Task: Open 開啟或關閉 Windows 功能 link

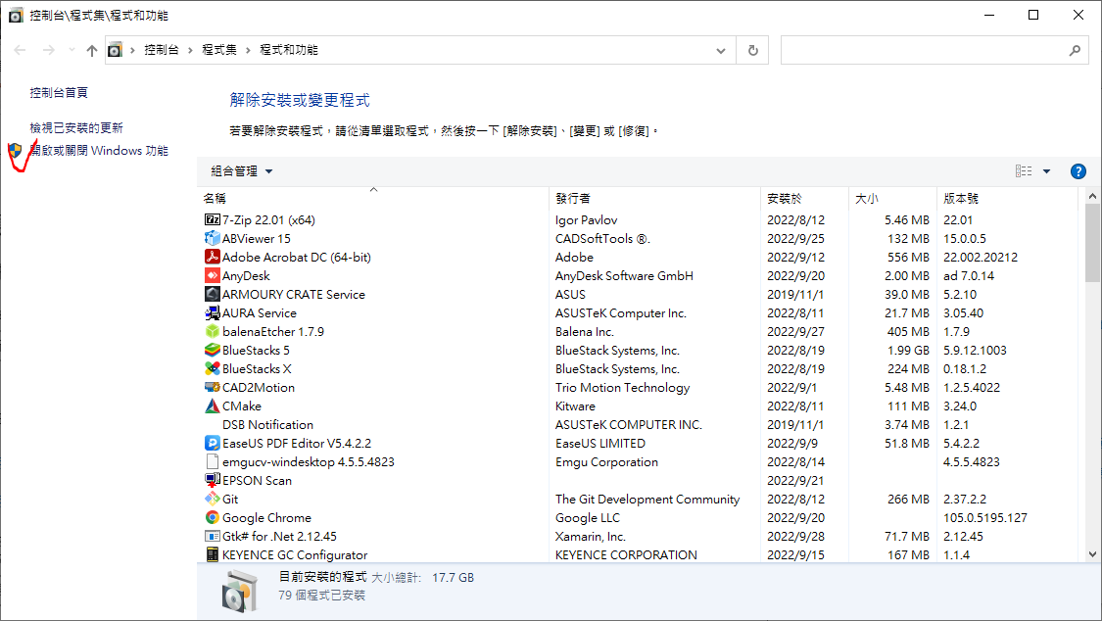Action: [x=99, y=150]
